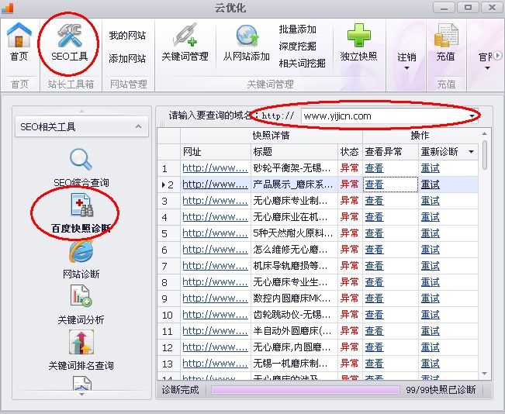The image size is (505, 414).
Task: Open the 重新诊断 column filter arrow
Action: (x=471, y=152)
